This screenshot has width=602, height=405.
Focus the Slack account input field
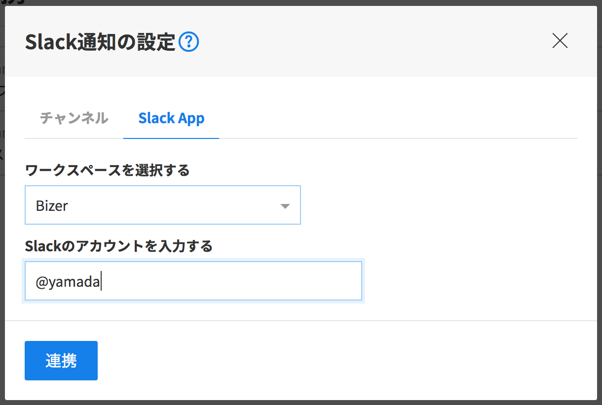193,281
